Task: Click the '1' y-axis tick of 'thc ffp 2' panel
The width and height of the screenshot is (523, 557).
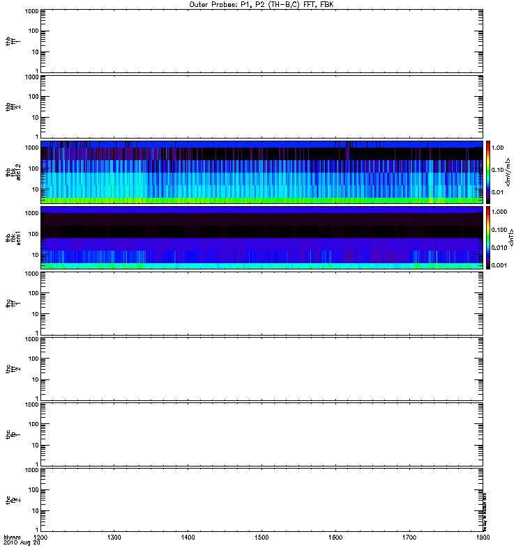Action: [x=37, y=529]
